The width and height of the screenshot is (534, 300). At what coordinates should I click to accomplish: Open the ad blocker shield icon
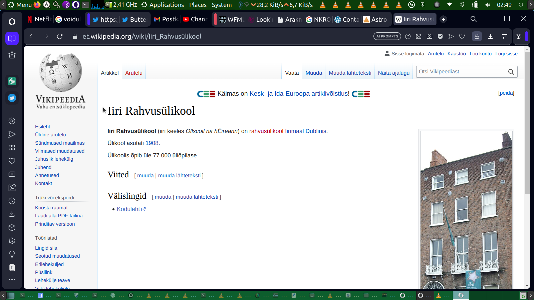tap(440, 36)
